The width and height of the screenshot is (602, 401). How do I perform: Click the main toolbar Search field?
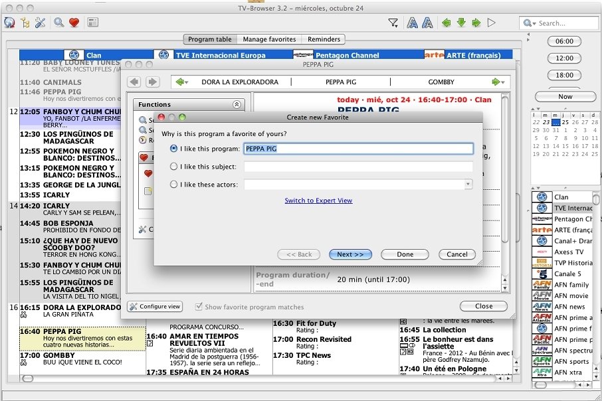[x=559, y=23]
